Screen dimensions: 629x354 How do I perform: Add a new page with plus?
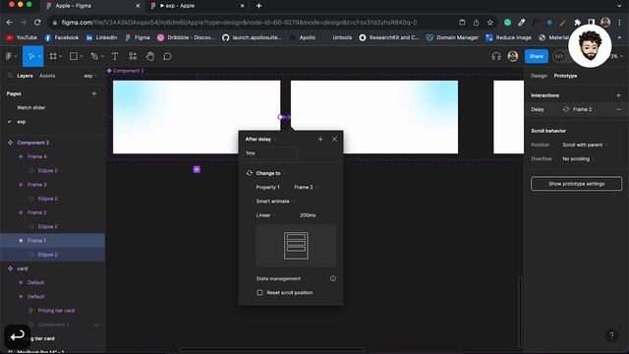click(94, 94)
